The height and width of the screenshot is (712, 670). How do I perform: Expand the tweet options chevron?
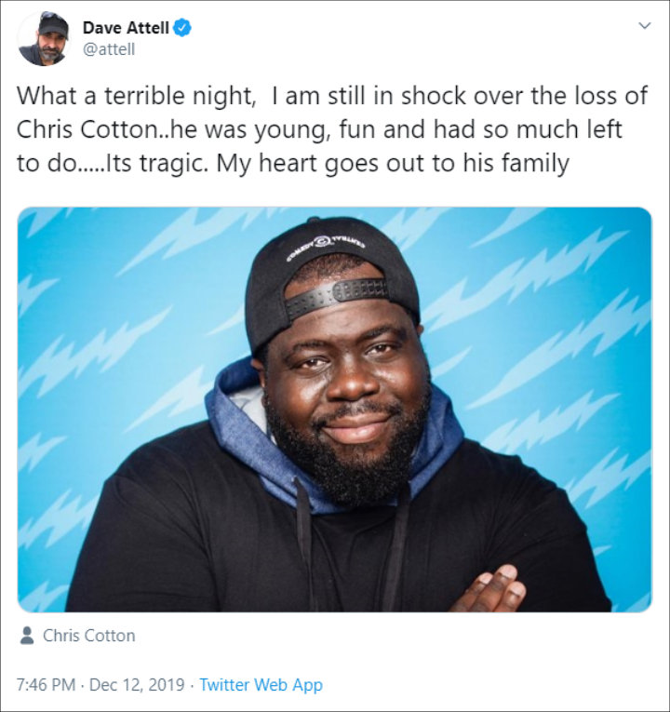click(x=645, y=26)
